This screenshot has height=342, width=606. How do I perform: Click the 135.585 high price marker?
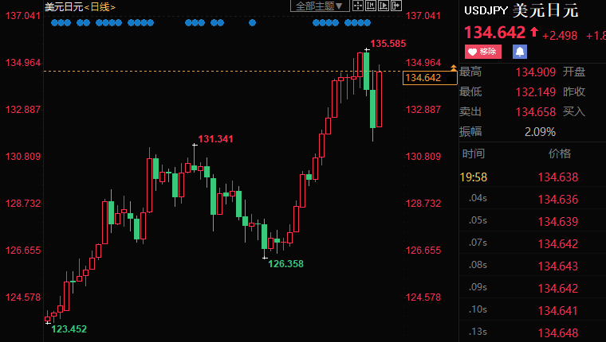coord(388,44)
